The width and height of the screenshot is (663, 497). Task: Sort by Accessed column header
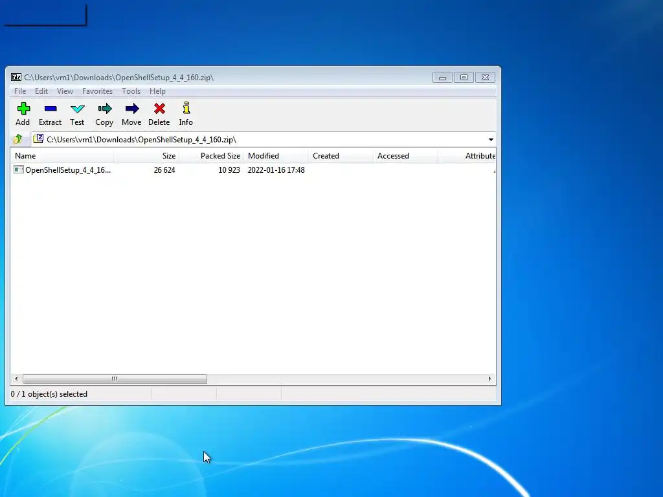[x=405, y=156]
